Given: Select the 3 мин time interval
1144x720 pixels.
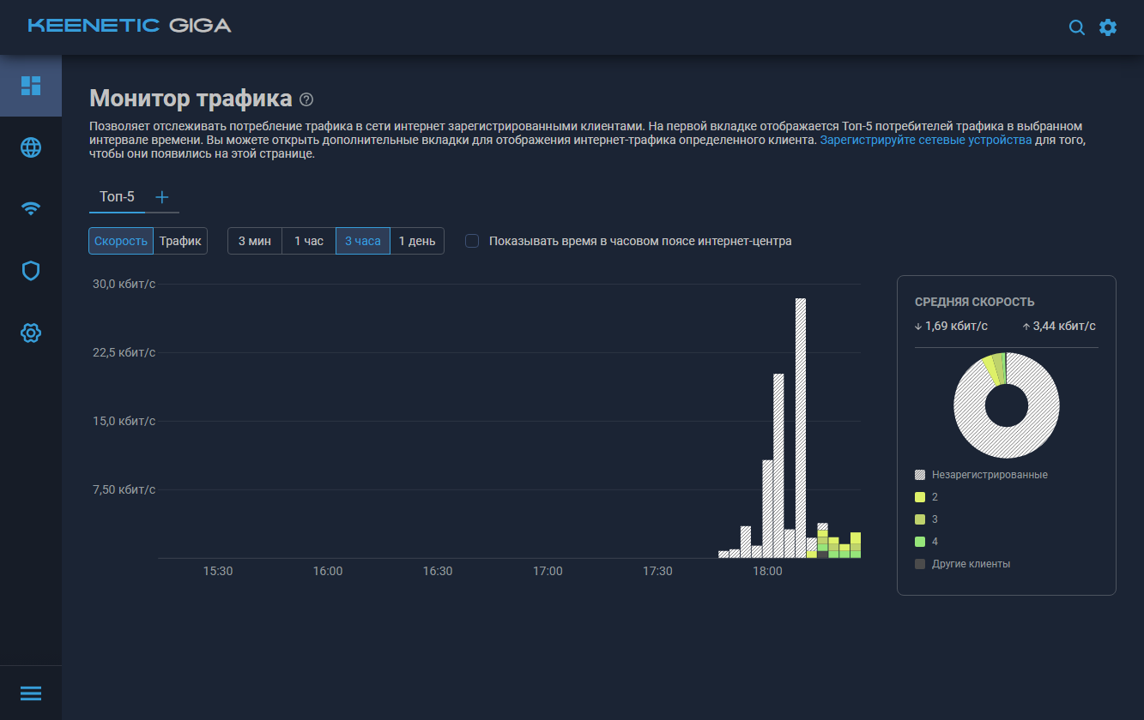Looking at the screenshot, I should 255,241.
